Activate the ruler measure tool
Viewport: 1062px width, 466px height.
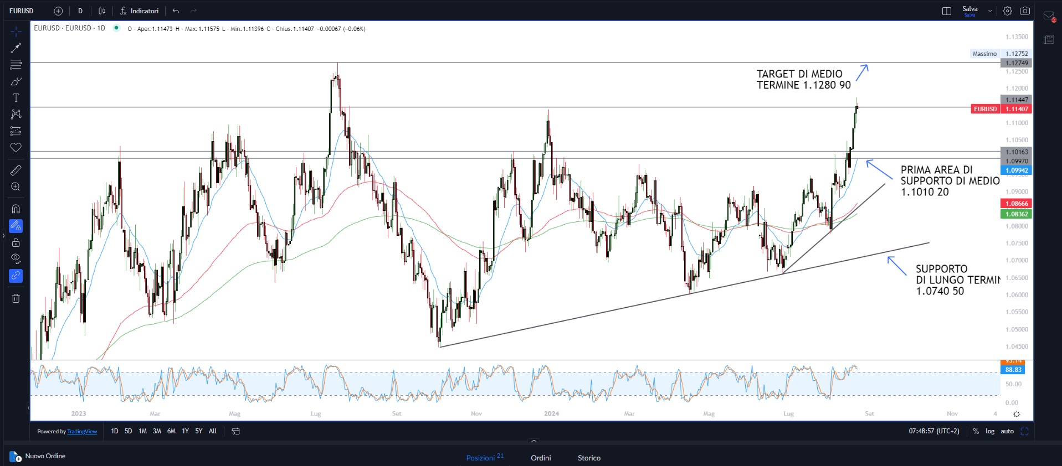(16, 170)
